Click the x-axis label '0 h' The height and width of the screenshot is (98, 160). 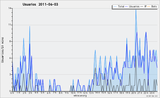coord(12,93)
